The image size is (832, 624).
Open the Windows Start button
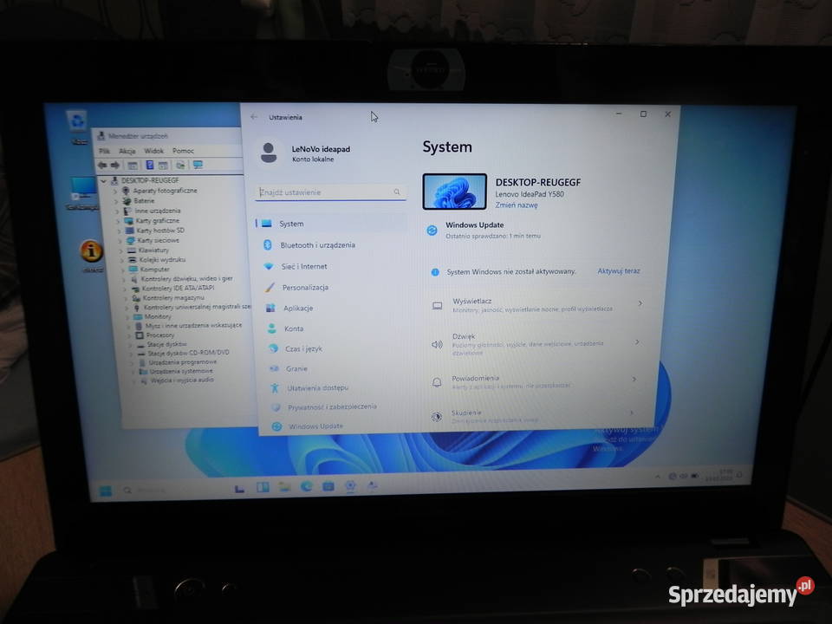[106, 491]
